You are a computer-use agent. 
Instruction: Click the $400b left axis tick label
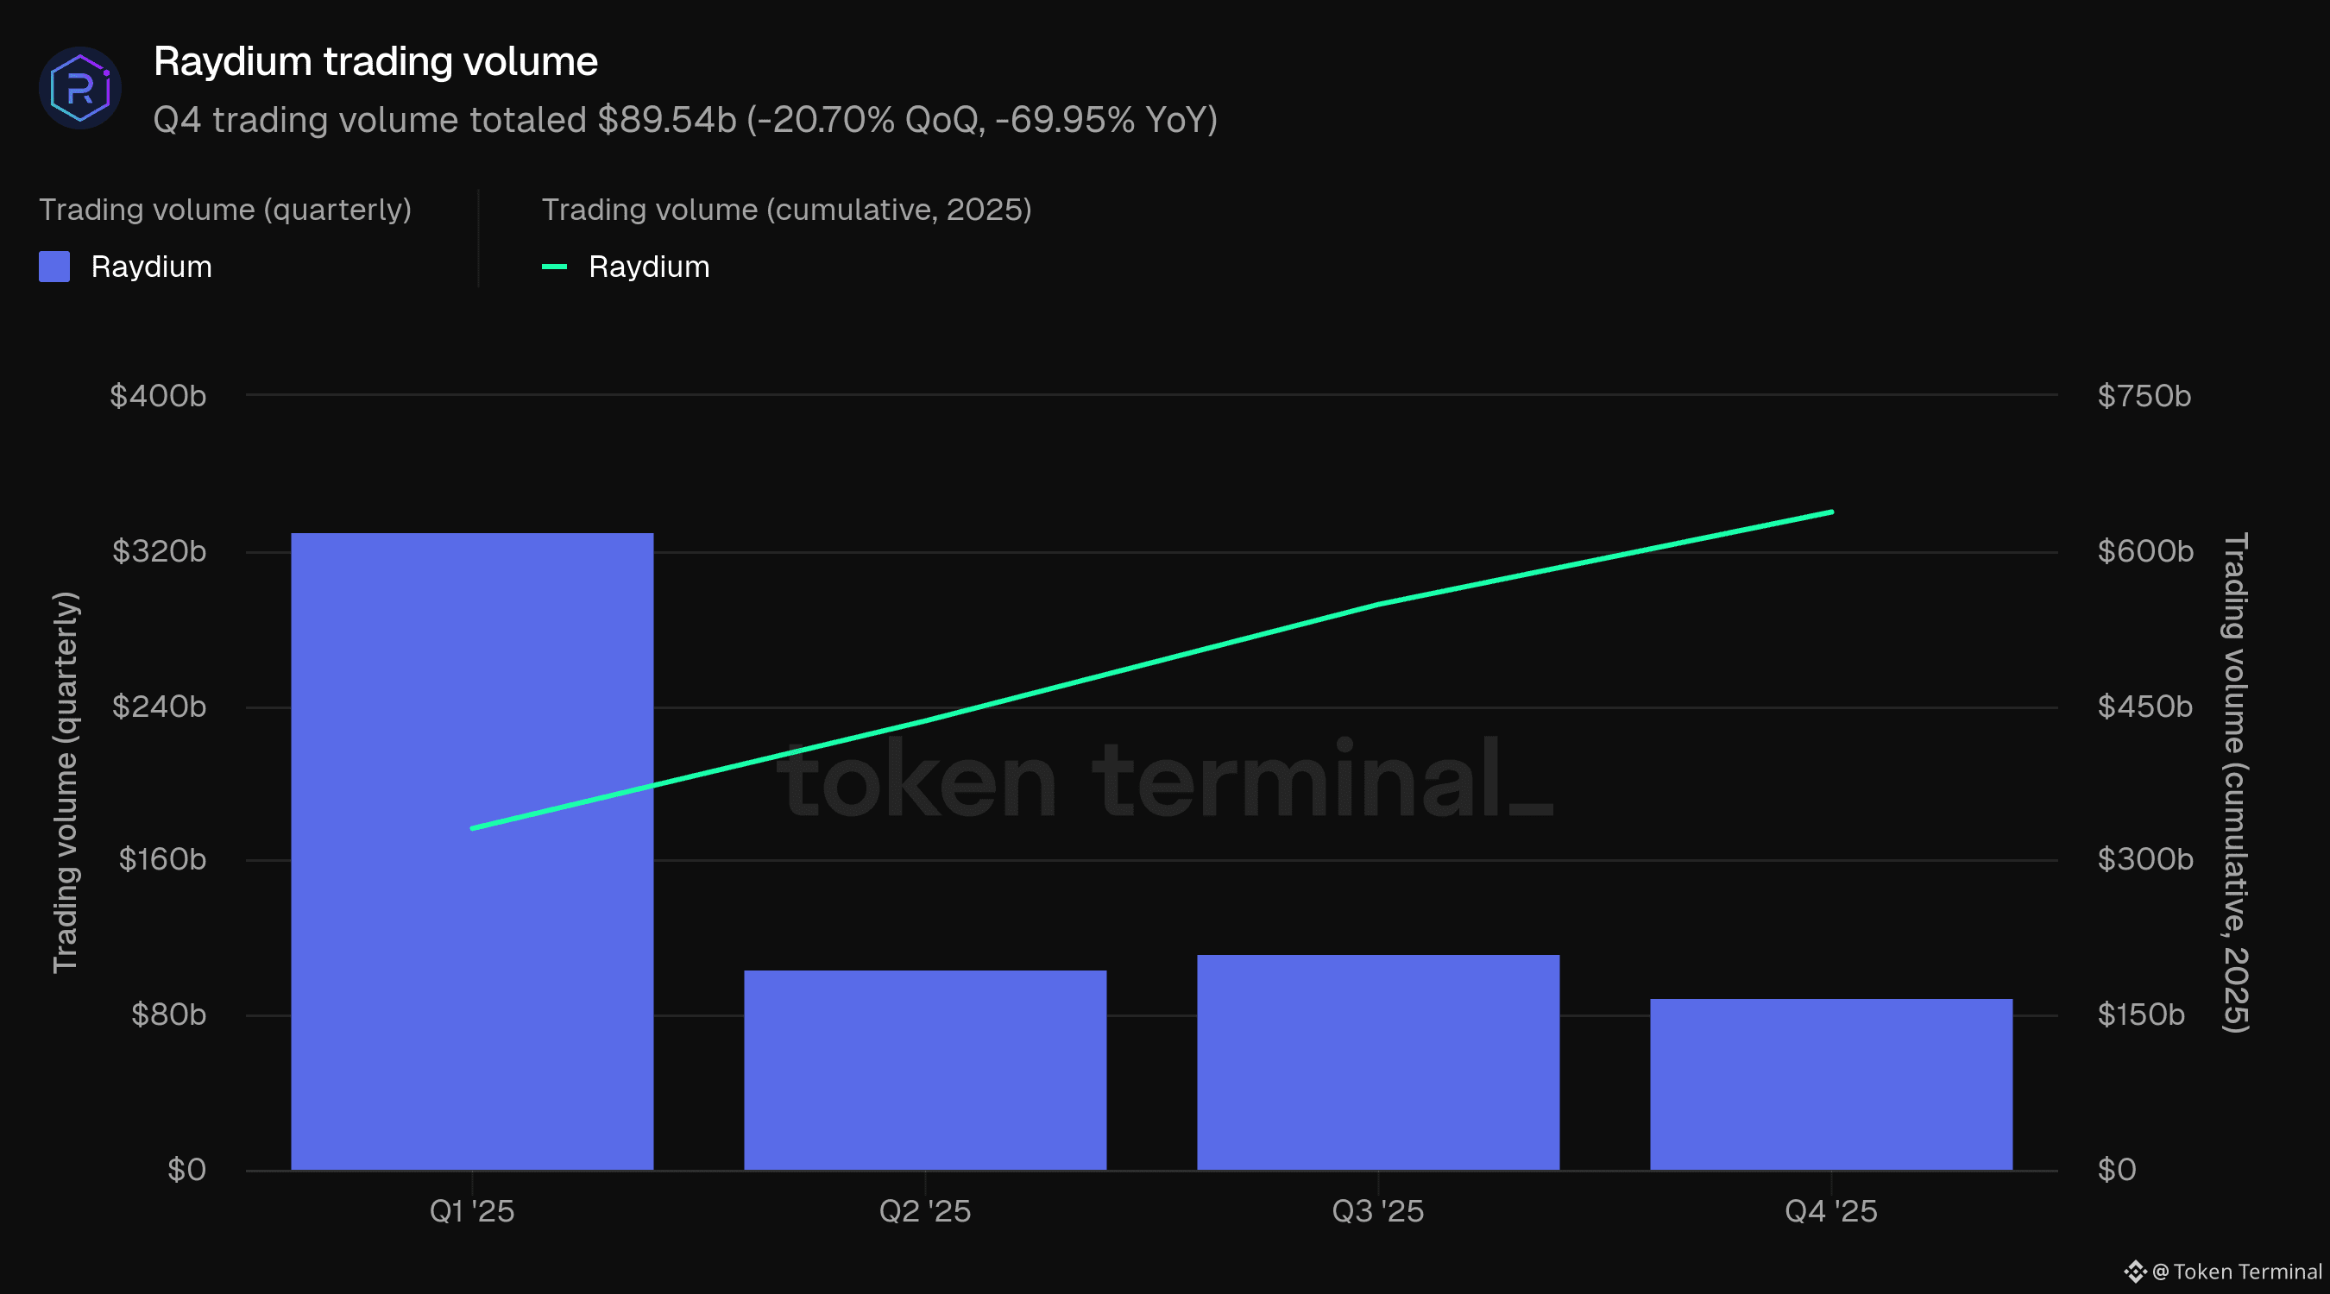(157, 396)
